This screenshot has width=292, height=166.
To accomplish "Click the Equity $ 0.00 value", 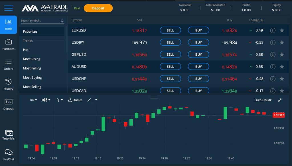I will pos(277,10).
